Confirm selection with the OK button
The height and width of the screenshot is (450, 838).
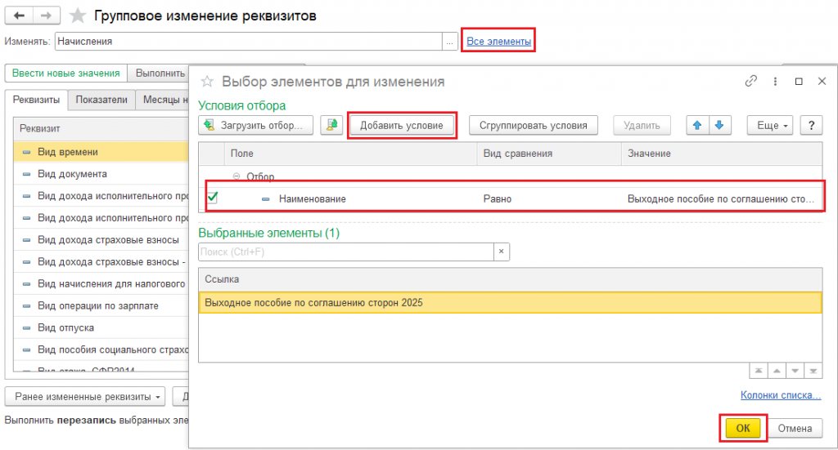coord(742,428)
